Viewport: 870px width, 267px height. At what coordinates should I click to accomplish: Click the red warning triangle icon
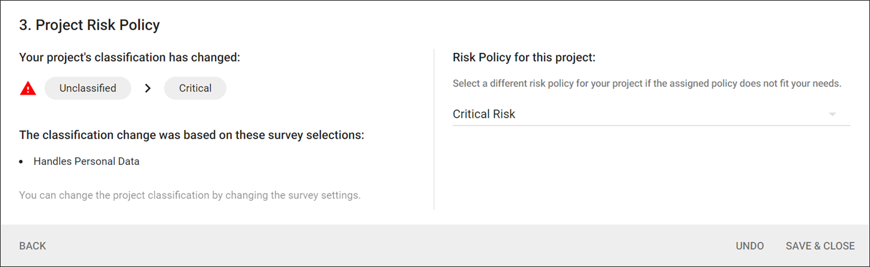pos(28,88)
